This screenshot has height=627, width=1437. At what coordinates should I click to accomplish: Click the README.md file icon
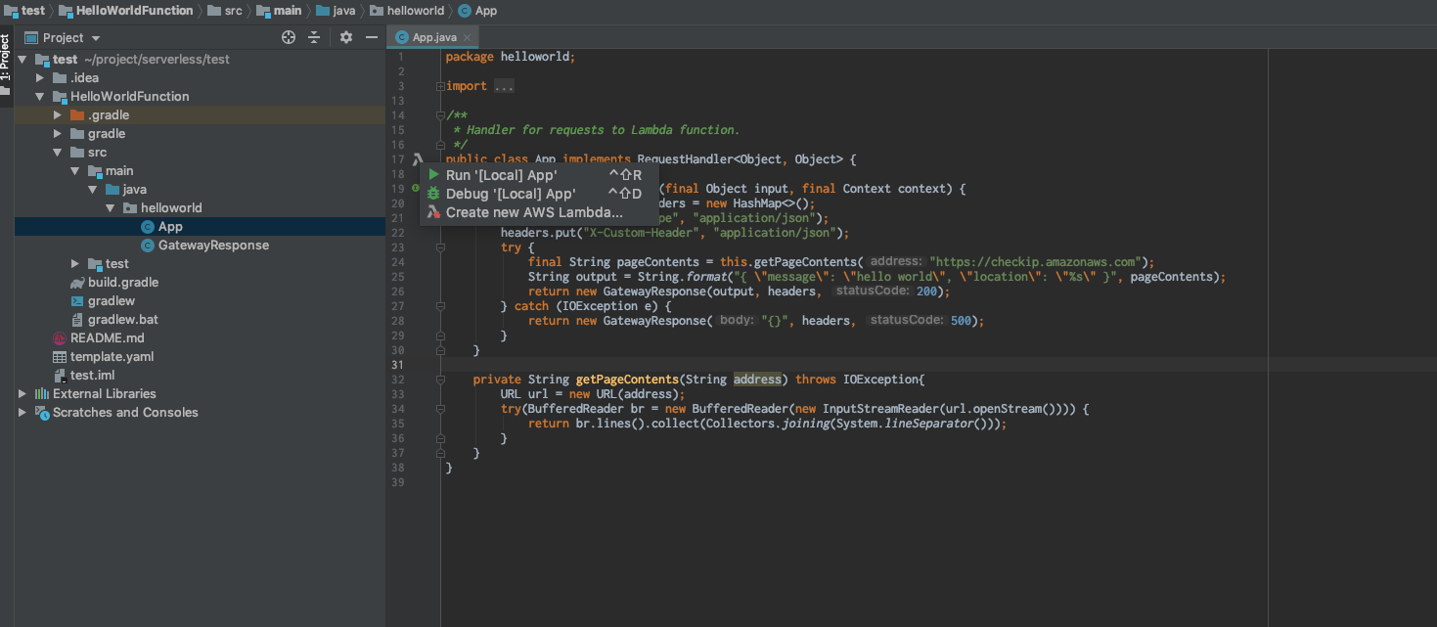[59, 337]
